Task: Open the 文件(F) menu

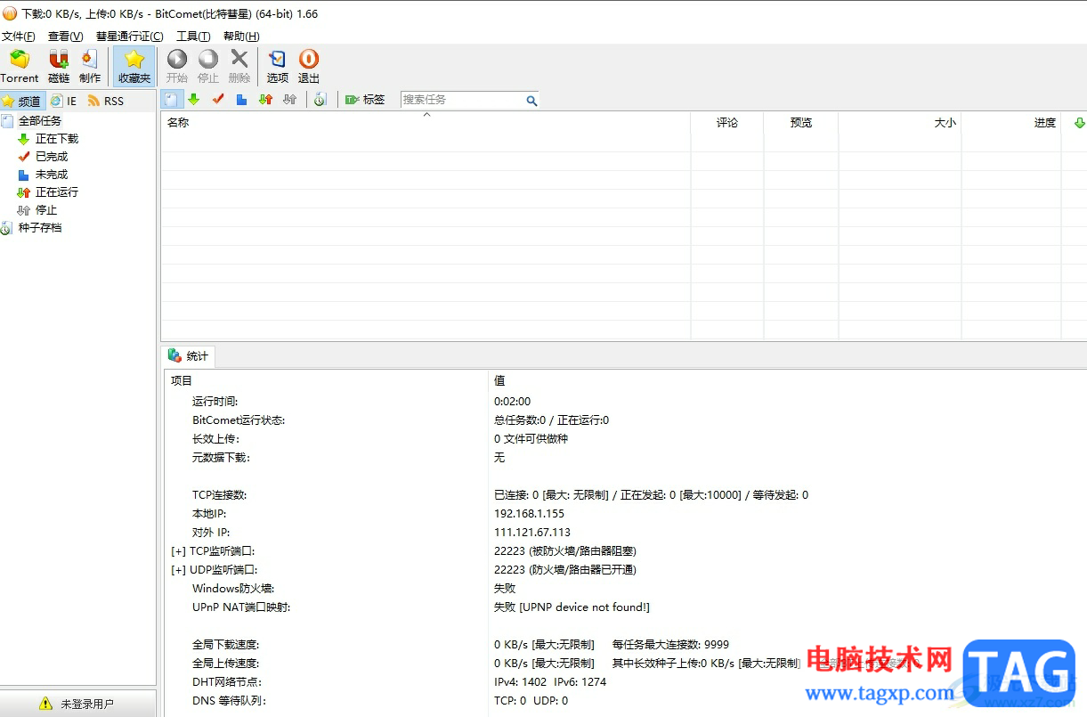Action: pyautogui.click(x=19, y=37)
